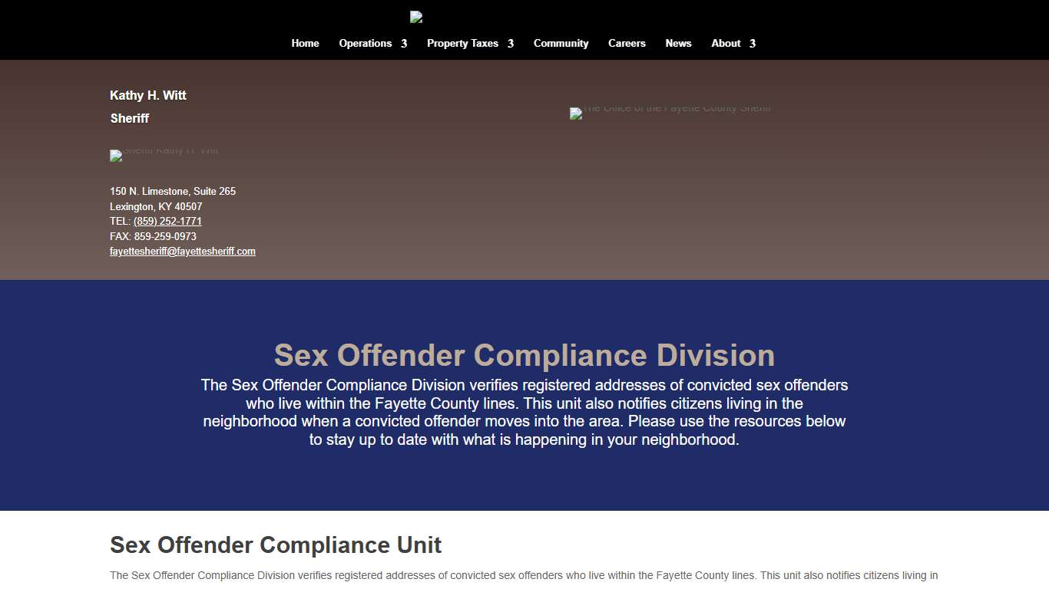Screen dimensions: 1049x589
Task: Open the About menu
Action: pyautogui.click(x=726, y=44)
